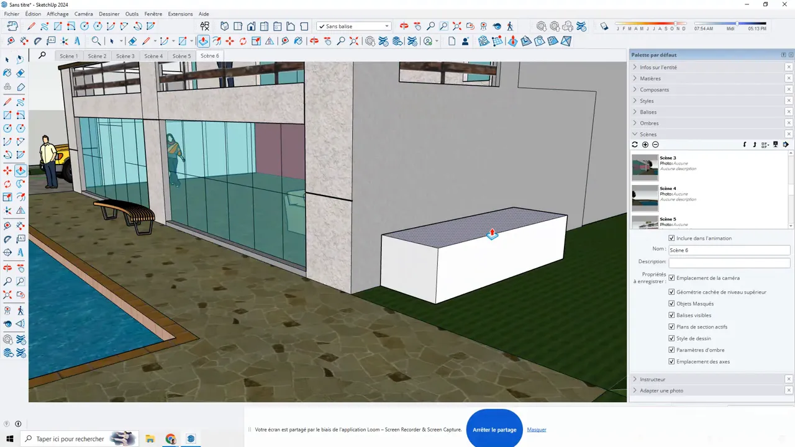The width and height of the screenshot is (795, 447).
Task: Expand the Ombres section
Action: pyautogui.click(x=649, y=123)
